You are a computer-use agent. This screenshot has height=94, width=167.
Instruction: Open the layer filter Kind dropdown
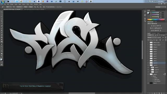[151, 35]
